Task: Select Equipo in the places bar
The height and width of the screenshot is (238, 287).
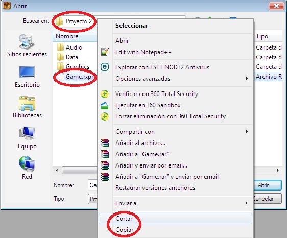Action: point(27,138)
